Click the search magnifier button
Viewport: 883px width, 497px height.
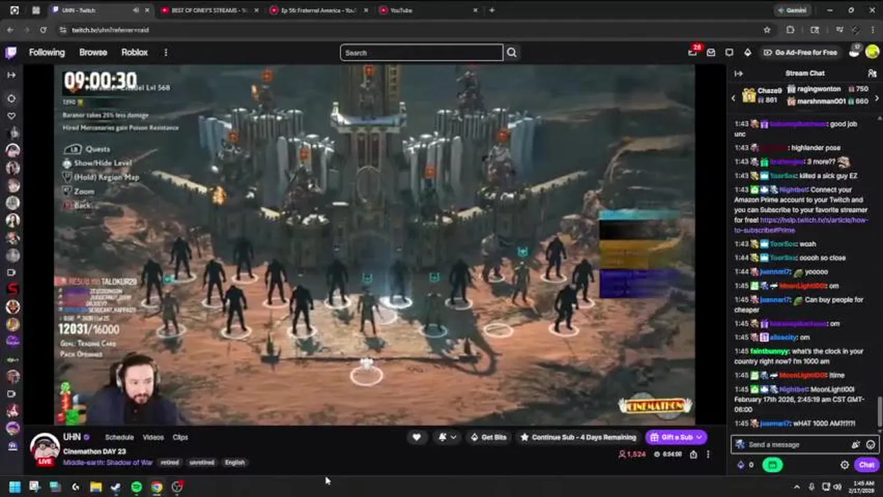[x=511, y=52]
